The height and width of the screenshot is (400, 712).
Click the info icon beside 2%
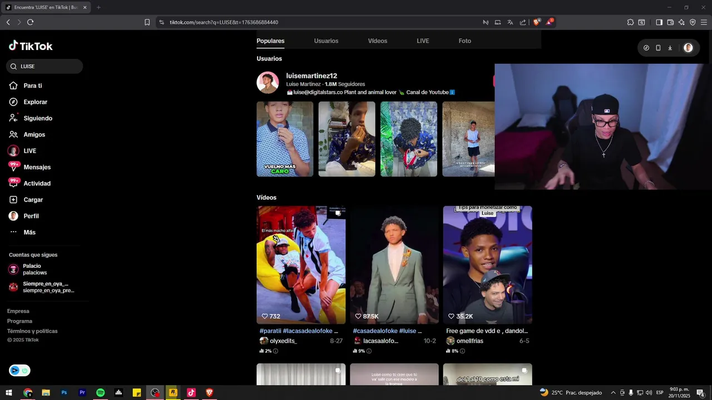275,351
